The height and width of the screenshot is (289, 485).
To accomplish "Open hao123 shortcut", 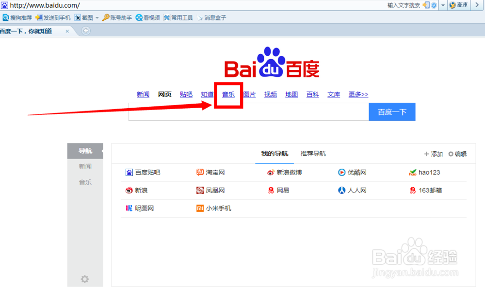I will pyautogui.click(x=424, y=173).
